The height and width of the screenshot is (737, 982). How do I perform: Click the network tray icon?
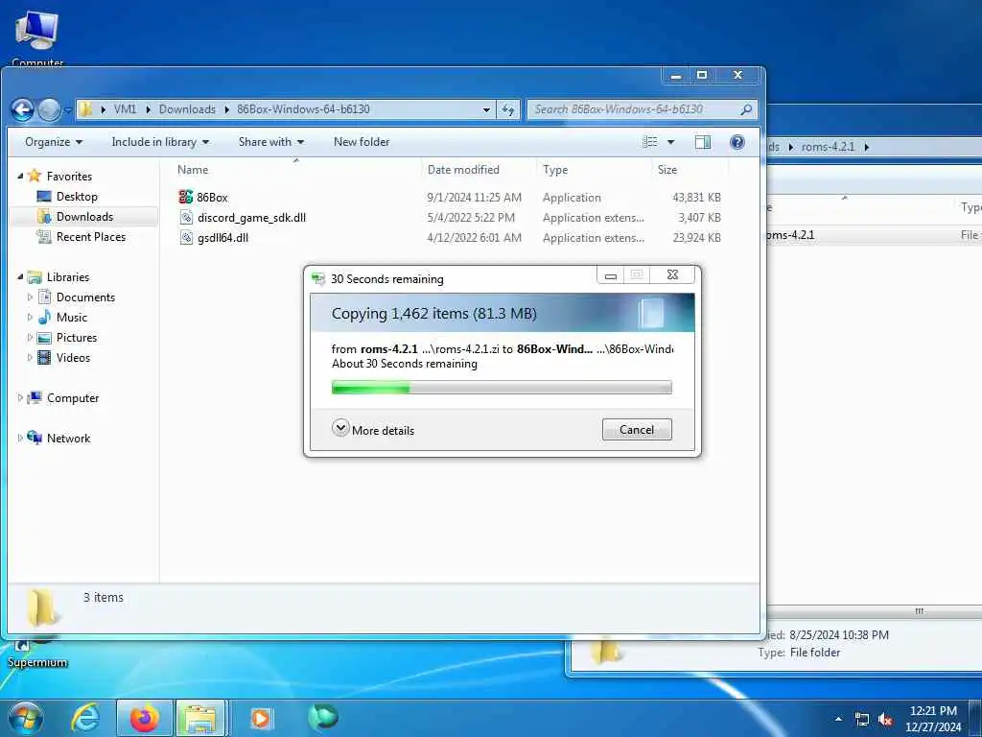(x=862, y=720)
